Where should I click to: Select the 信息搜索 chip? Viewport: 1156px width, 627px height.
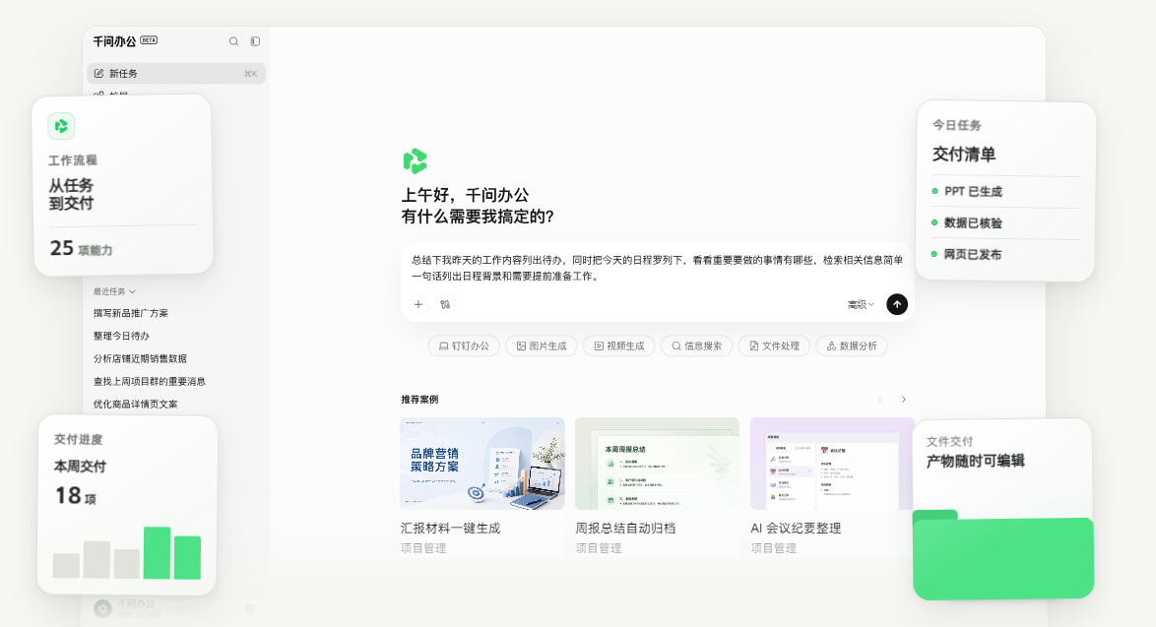[697, 345]
